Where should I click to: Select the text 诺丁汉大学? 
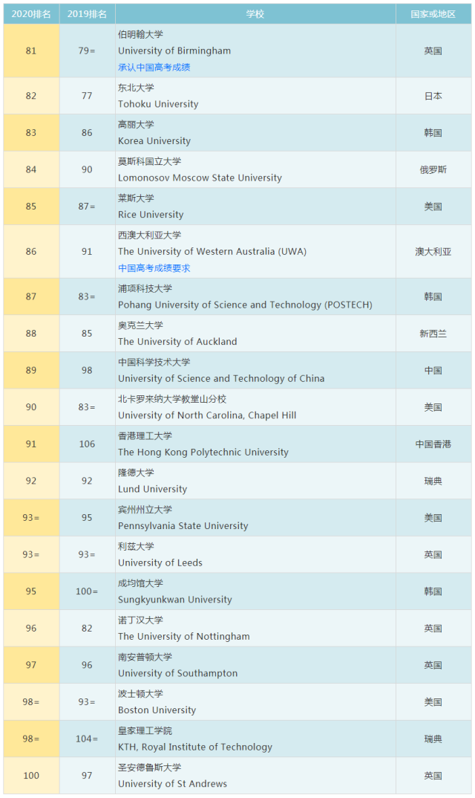point(140,620)
